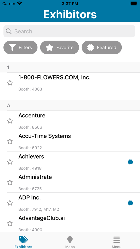This screenshot has height=249, width=140.
Task: Click the favorite star for ADP Inc.
Action: (x=10, y=203)
